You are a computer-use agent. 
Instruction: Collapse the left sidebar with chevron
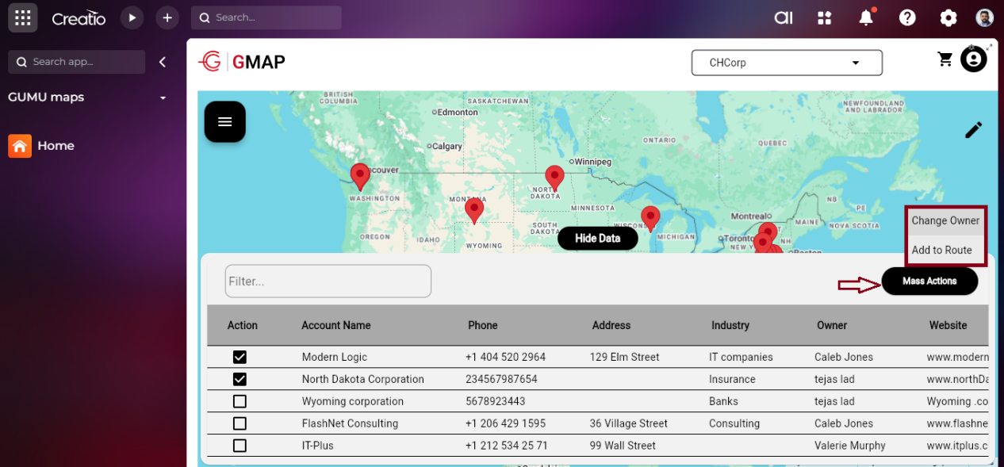point(163,62)
